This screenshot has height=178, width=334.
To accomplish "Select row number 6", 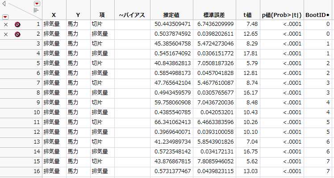I will (38, 73).
